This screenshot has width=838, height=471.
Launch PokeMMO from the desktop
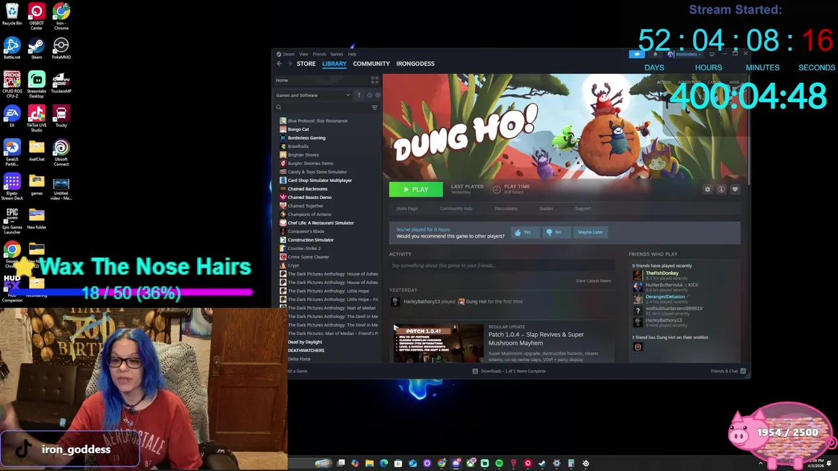pyautogui.click(x=61, y=48)
